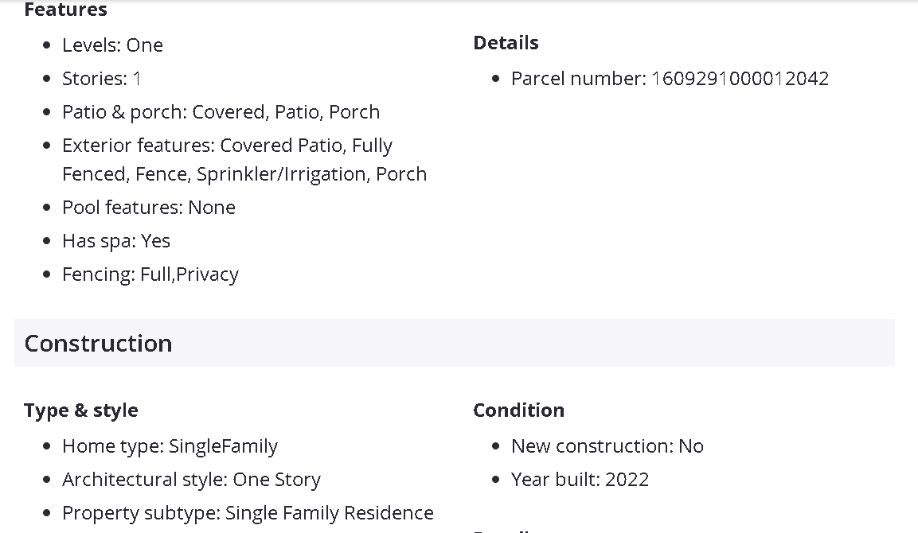The width and height of the screenshot is (918, 533).
Task: Click the Features heading
Action: coord(65,10)
